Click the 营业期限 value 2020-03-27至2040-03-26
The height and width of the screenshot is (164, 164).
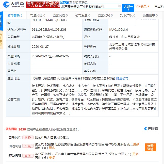tap(50, 56)
